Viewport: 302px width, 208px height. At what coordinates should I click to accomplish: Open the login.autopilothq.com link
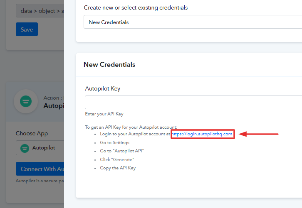coord(202,134)
